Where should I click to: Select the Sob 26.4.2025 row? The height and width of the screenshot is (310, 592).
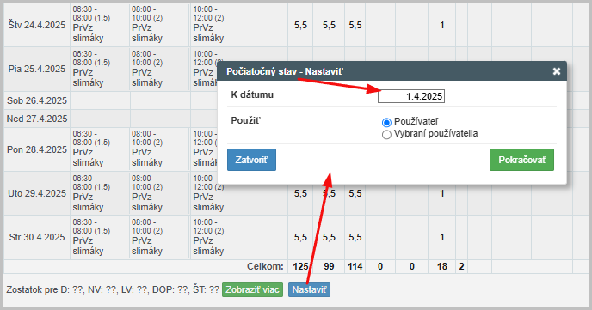(x=37, y=100)
